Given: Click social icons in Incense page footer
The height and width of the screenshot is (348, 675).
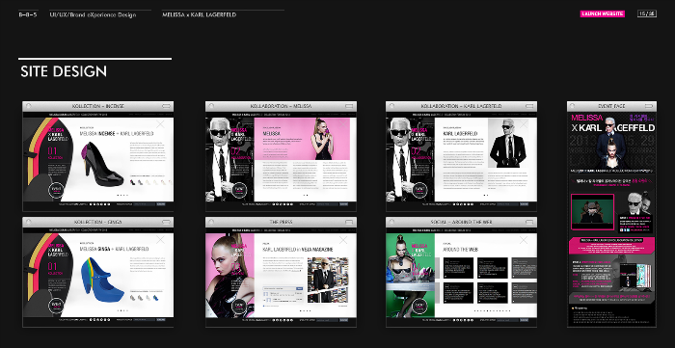Looking at the screenshot, I should coord(99,204).
